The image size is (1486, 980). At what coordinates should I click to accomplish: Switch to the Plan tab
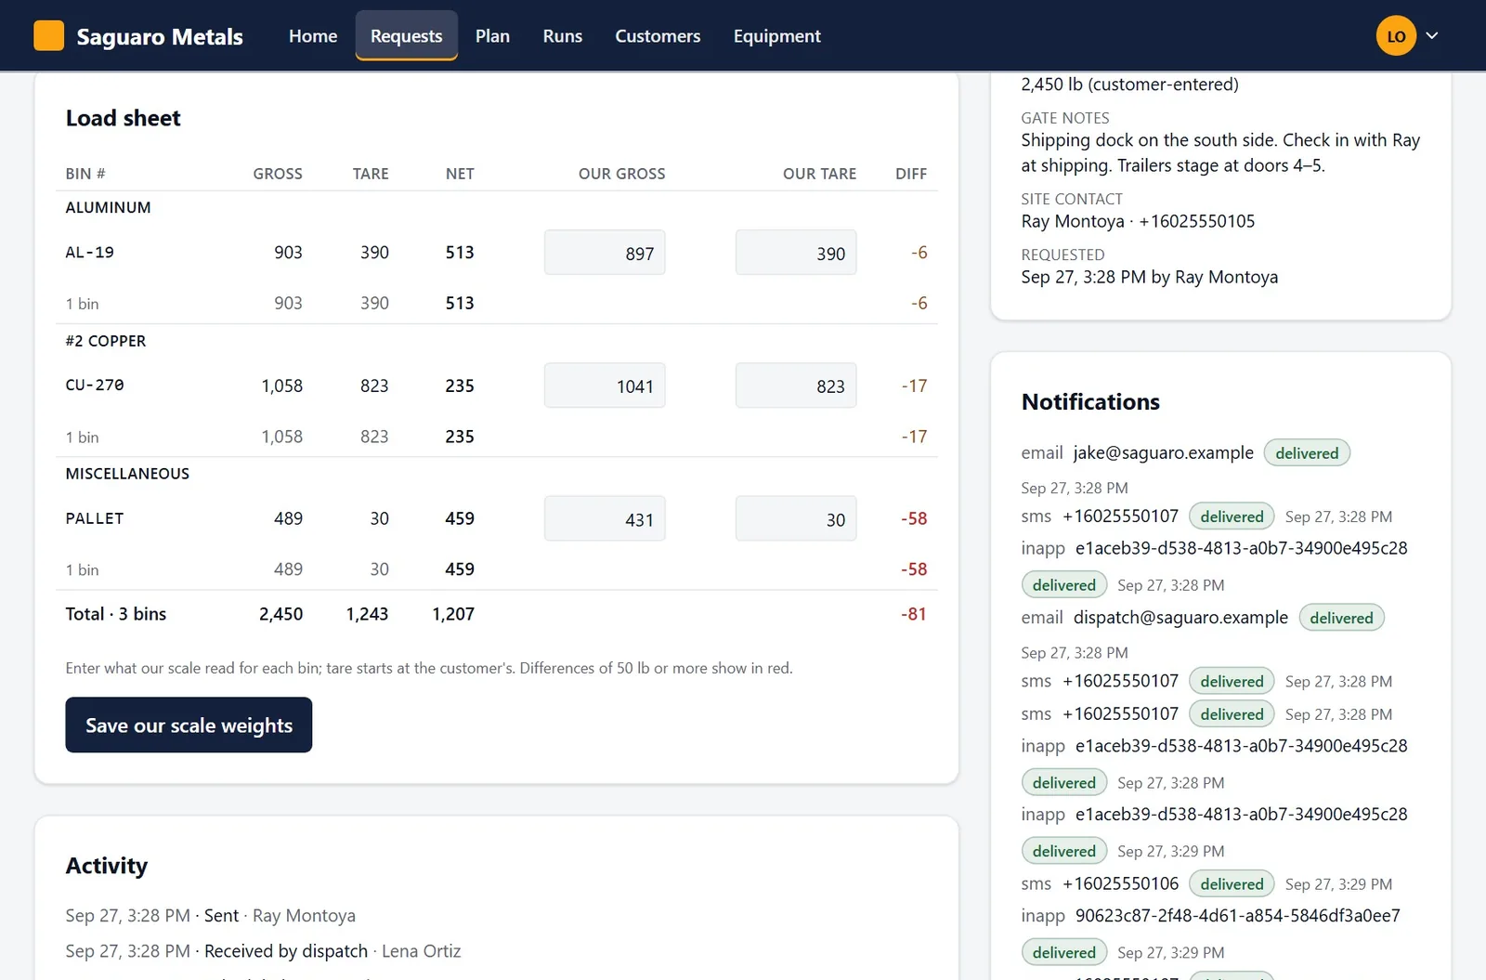tap(492, 36)
